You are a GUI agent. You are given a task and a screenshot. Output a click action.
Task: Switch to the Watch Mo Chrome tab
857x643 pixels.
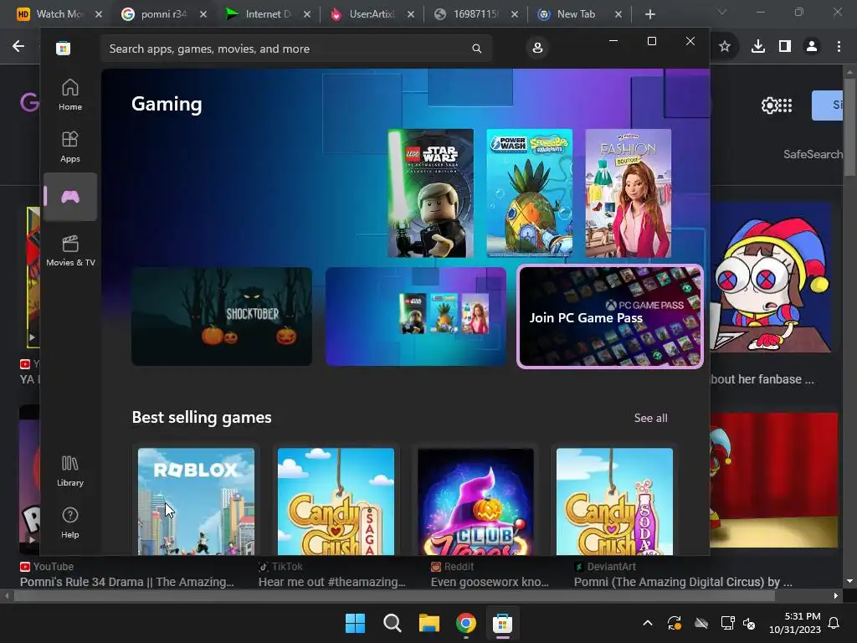58,14
